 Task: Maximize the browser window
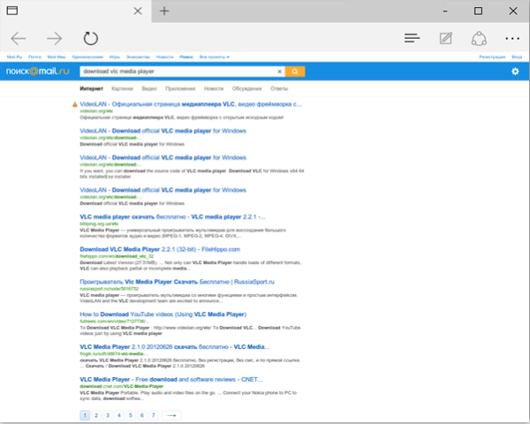tap(478, 11)
